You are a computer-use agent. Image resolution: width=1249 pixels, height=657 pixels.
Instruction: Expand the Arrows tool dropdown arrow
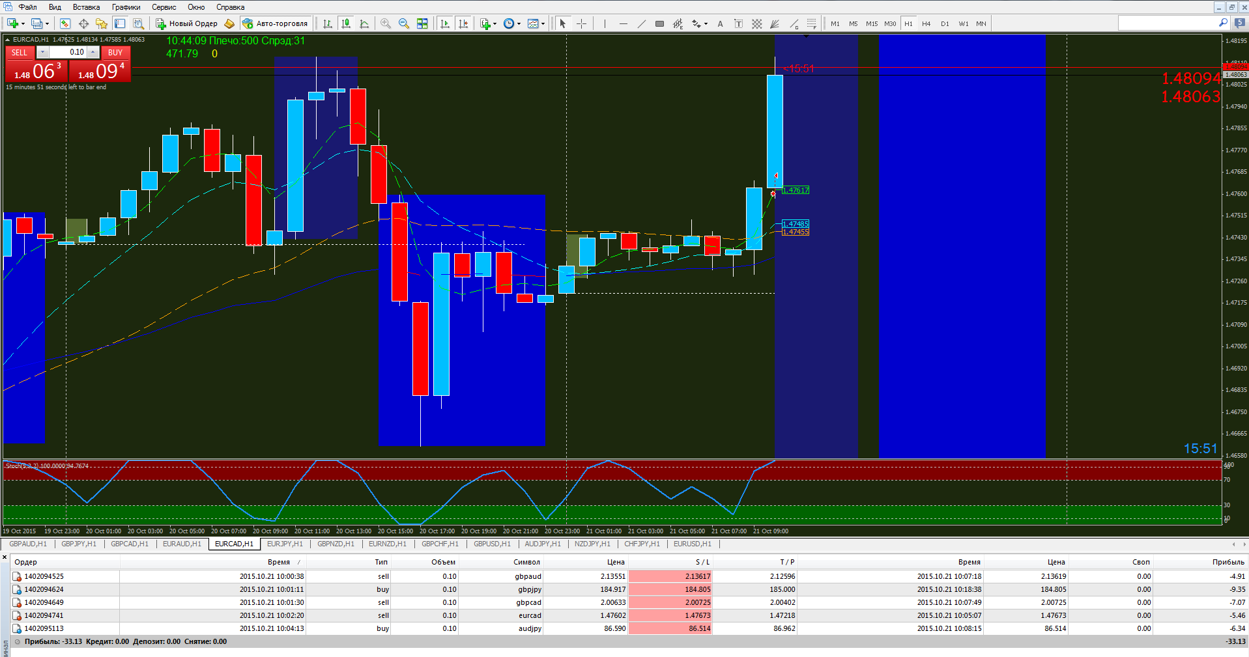click(x=706, y=24)
